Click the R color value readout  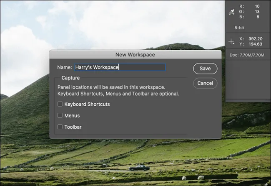(257, 7)
